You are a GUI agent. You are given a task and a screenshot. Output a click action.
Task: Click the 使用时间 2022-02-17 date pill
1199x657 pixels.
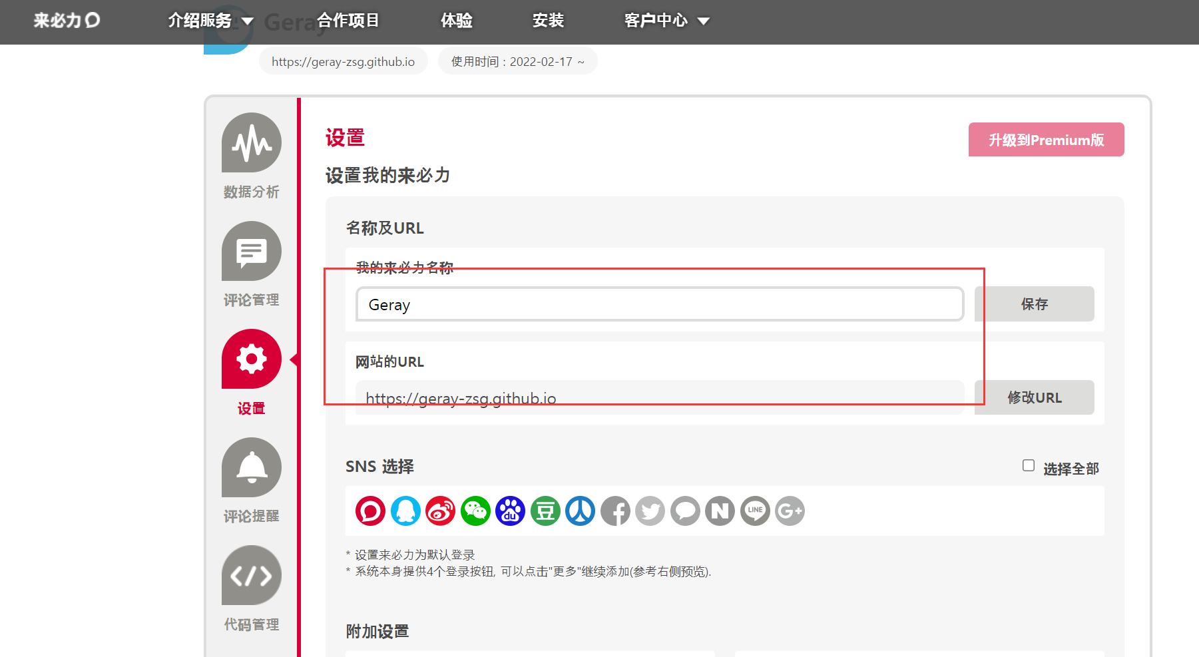[x=518, y=61]
